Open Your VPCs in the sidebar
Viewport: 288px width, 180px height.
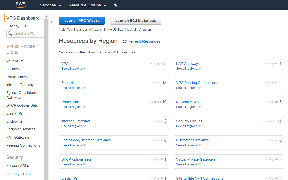(15, 61)
